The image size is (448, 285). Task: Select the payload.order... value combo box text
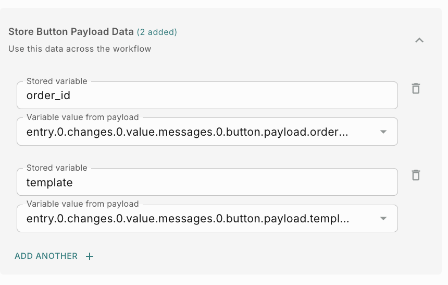pos(188,132)
